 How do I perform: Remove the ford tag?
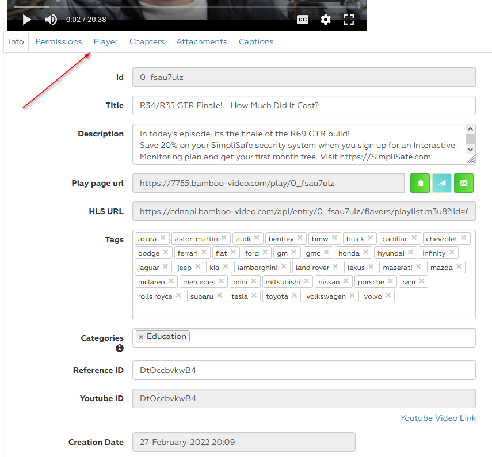265,252
